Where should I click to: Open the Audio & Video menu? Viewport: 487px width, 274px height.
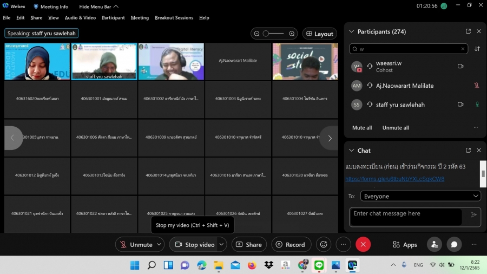[x=80, y=17]
